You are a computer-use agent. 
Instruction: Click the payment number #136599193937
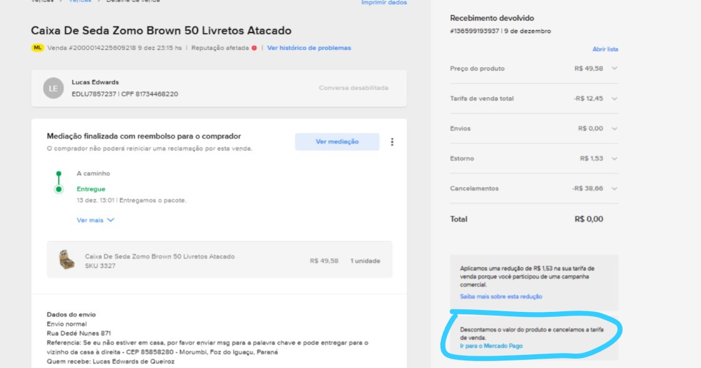[x=474, y=31]
